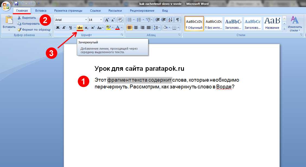
Task: Apply numbered list
Action: 139,20
